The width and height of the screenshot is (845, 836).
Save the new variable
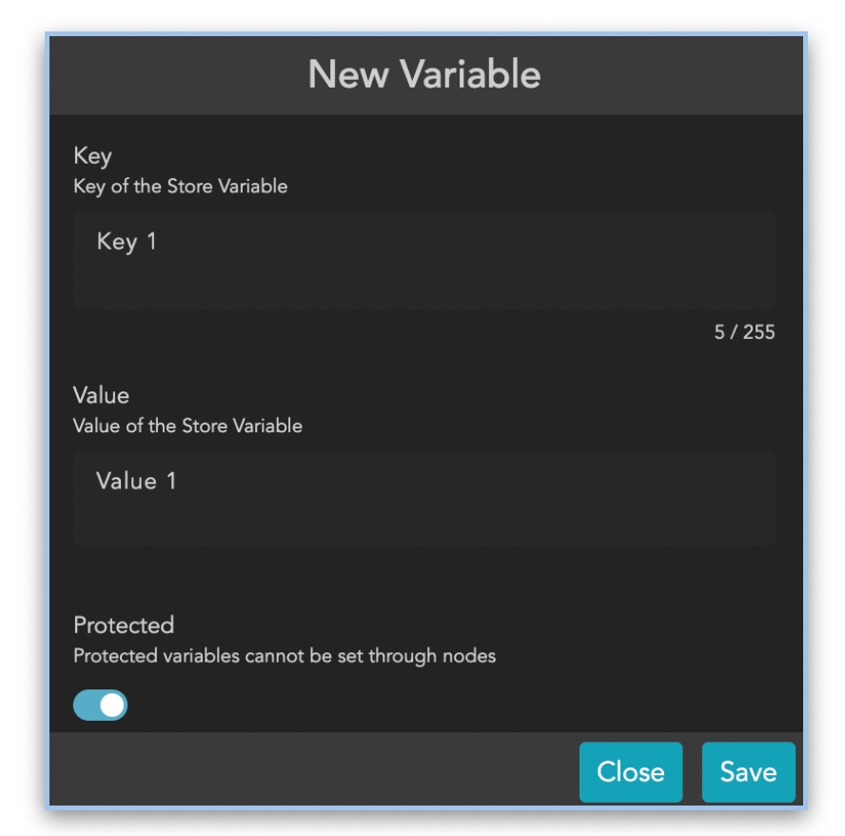click(x=748, y=771)
